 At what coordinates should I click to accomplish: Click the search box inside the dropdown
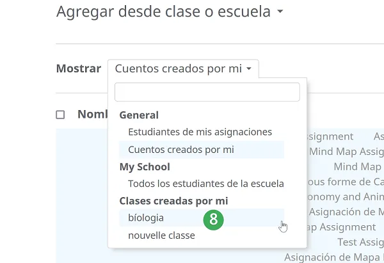[207, 92]
